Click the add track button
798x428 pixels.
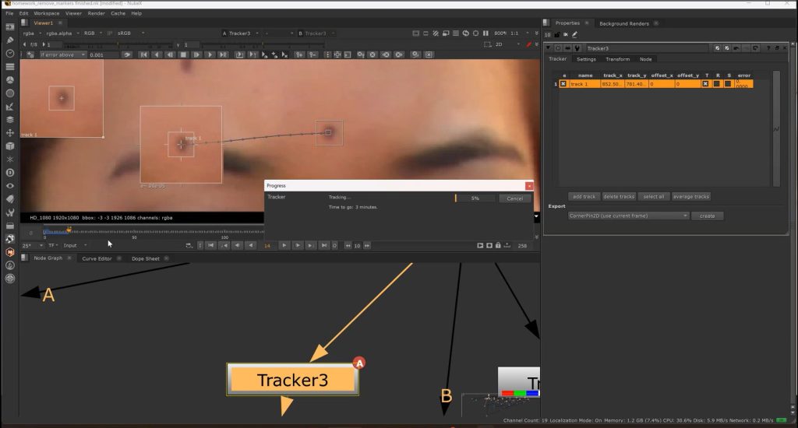[584, 197]
